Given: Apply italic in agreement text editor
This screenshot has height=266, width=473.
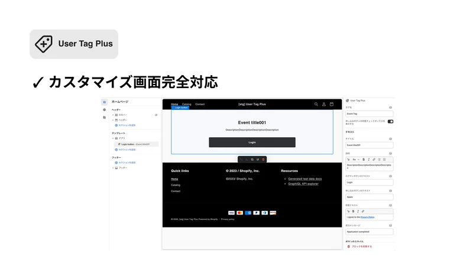Looking at the screenshot, I should coord(358,212).
